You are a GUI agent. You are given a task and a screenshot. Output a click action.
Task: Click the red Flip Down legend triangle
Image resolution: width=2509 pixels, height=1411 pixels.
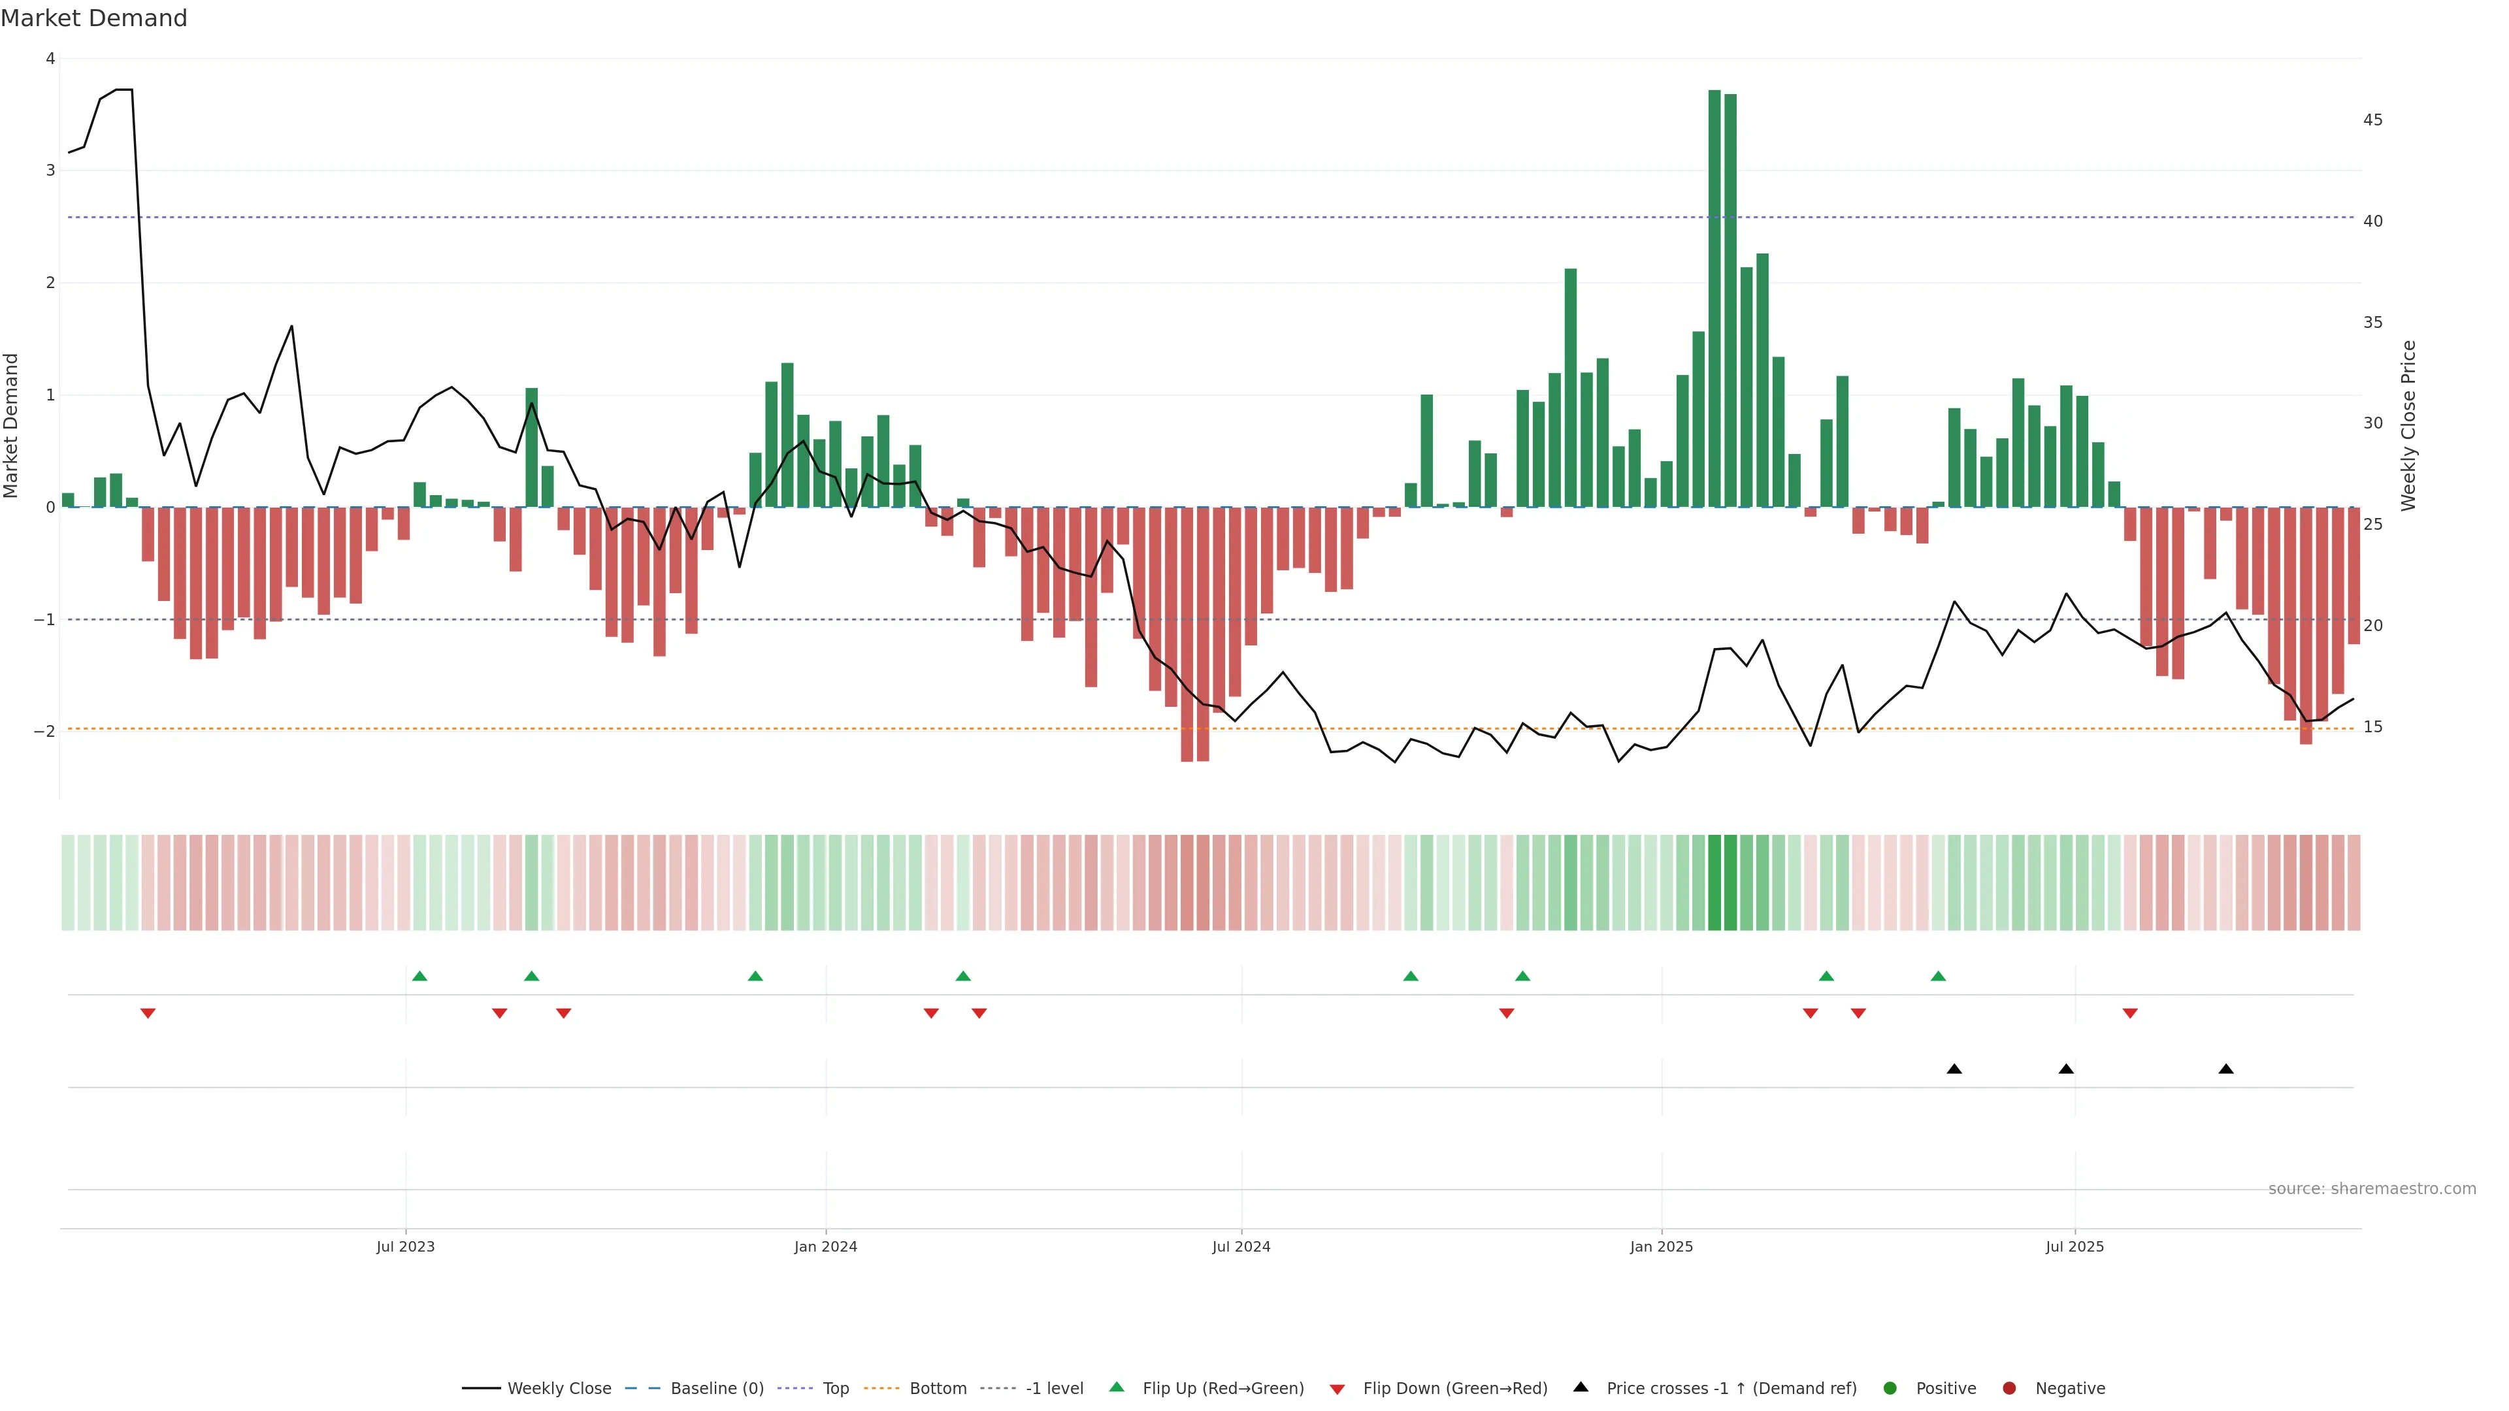coord(1337,1389)
